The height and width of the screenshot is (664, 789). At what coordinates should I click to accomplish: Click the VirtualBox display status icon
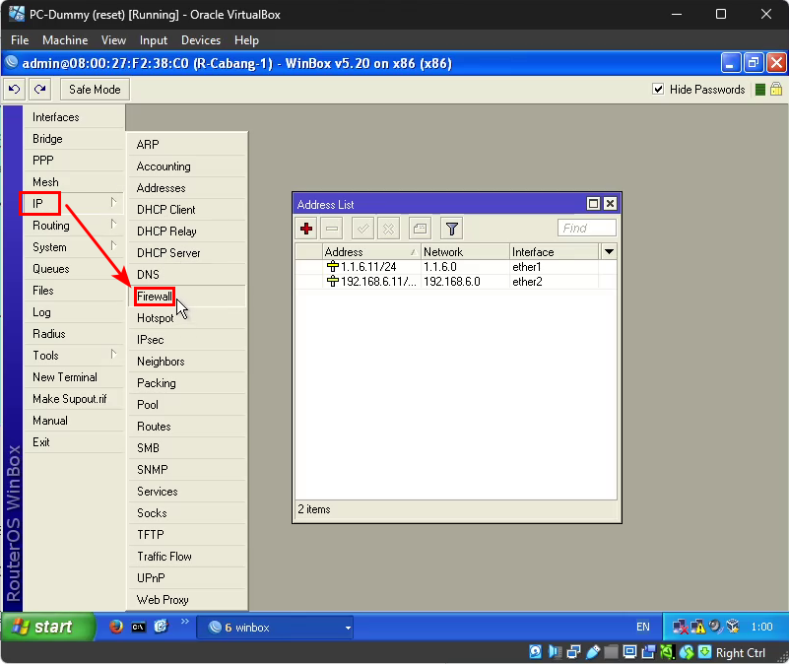click(x=629, y=652)
